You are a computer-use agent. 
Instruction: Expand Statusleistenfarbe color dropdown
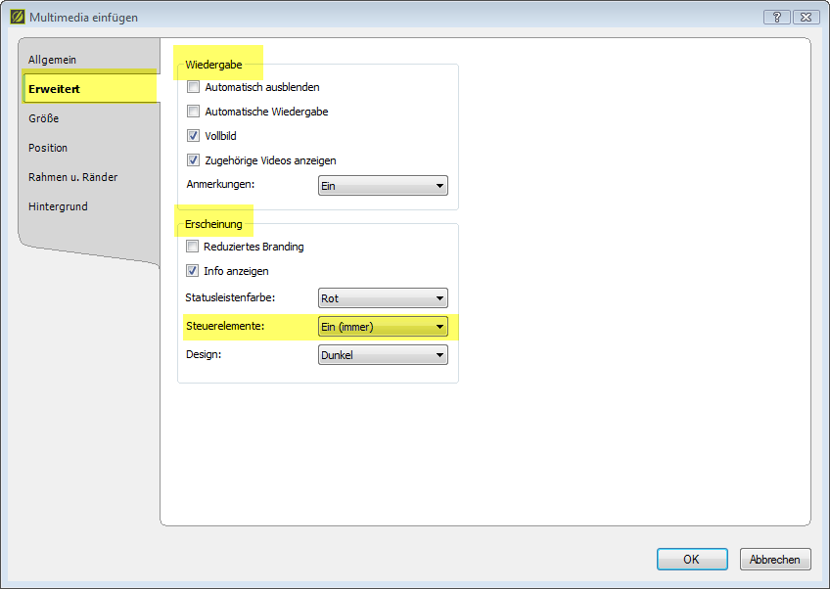coord(383,298)
